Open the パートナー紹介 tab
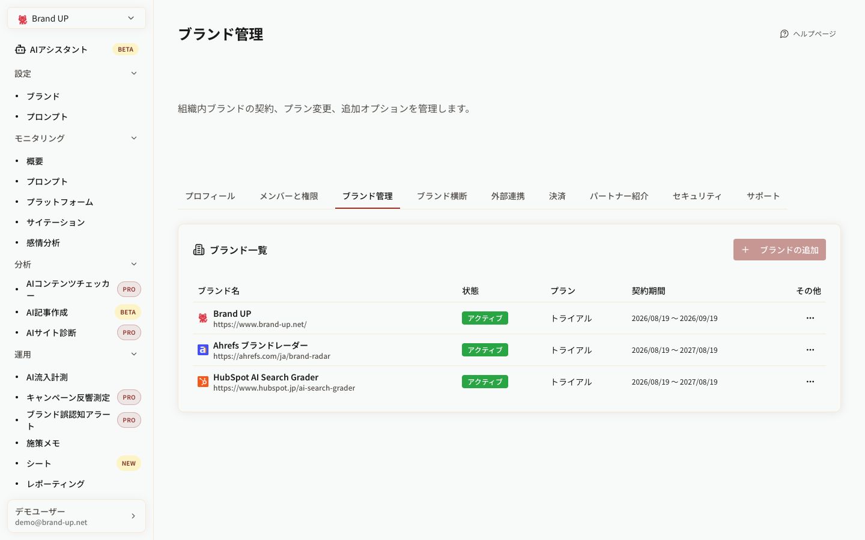The image size is (865, 540). 619,196
